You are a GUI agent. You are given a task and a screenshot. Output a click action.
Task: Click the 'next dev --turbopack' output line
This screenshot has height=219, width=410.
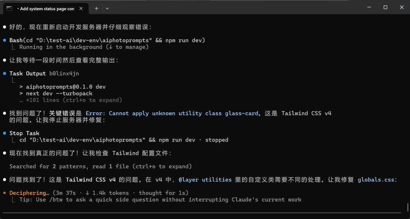(x=56, y=93)
